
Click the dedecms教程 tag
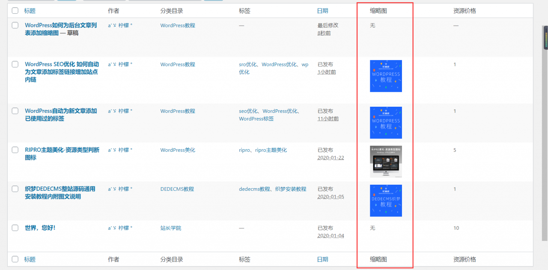[254, 189]
